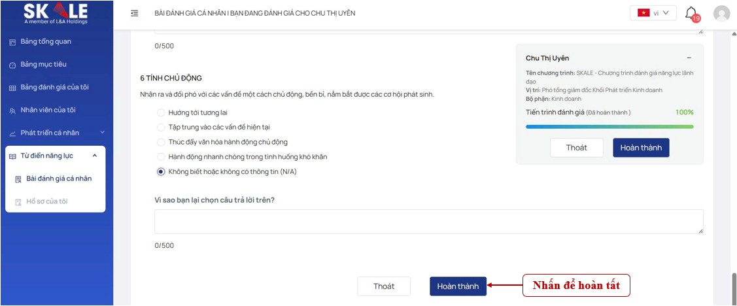Click the bottom Hoàn thành button
The width and height of the screenshot is (737, 306).
click(458, 286)
